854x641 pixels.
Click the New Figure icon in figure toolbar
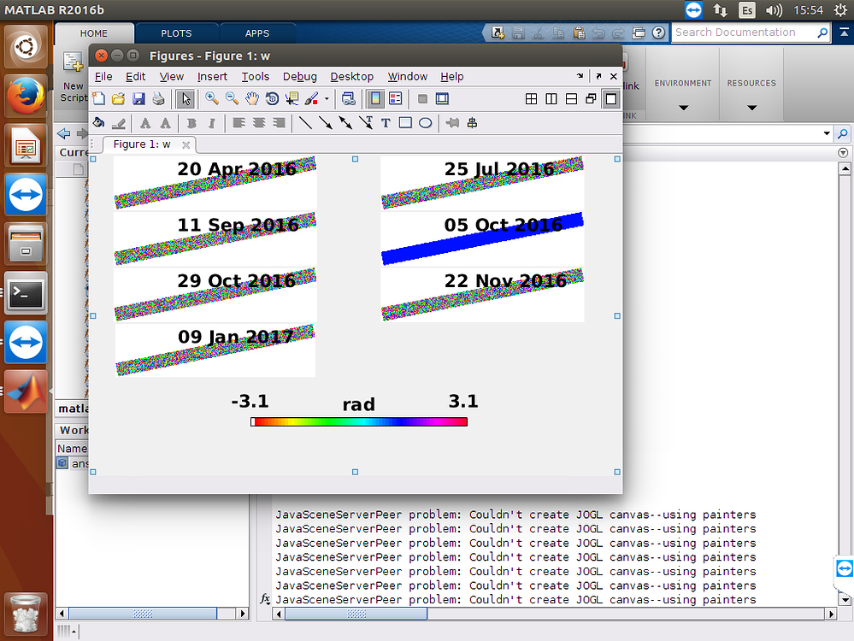coord(98,98)
